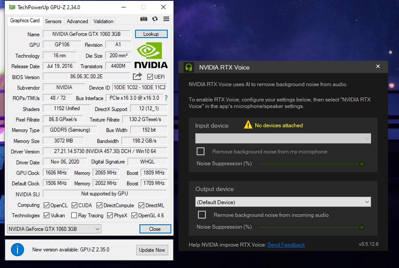Click the Name field showing GTX 1060 3GB
The height and width of the screenshot is (268, 399).
pyautogui.click(x=87, y=34)
